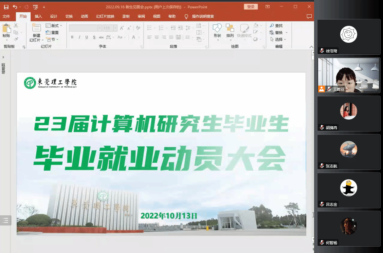This screenshot has width=383, height=253.
Task: Open the Select (选择) dropdown
Action: point(278,39)
